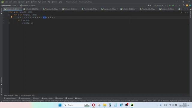The image size is (192, 108).
Task: Open the Edit menu
Action: tap(11, 2)
